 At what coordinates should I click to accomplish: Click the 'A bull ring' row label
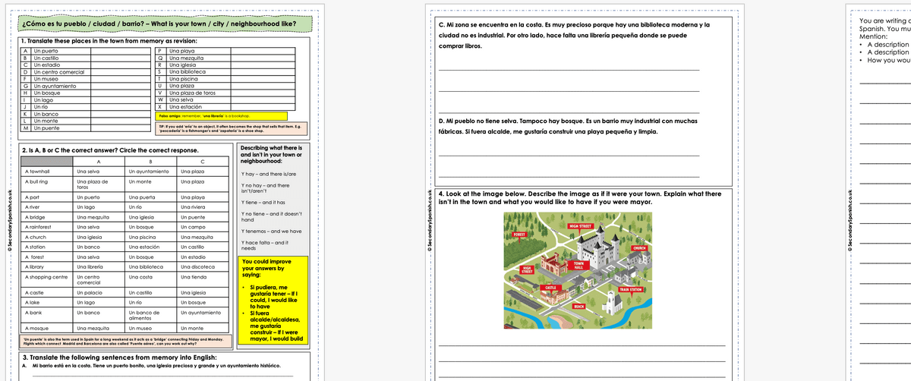(36, 182)
